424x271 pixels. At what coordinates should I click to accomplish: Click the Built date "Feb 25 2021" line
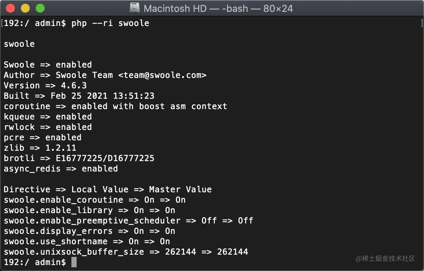[79, 96]
